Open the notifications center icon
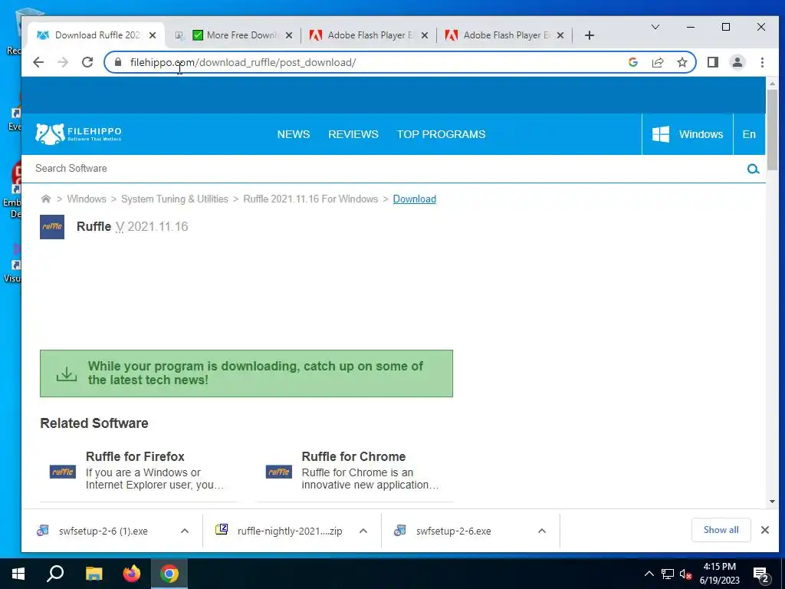 coord(761,575)
